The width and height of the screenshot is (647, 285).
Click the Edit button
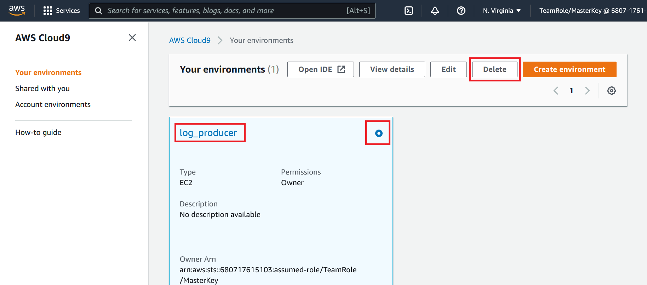point(448,69)
